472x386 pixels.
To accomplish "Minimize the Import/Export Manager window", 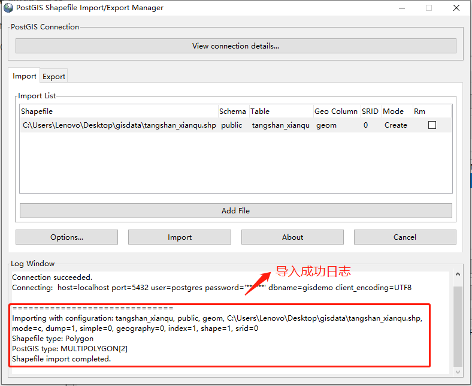I will (400, 8).
